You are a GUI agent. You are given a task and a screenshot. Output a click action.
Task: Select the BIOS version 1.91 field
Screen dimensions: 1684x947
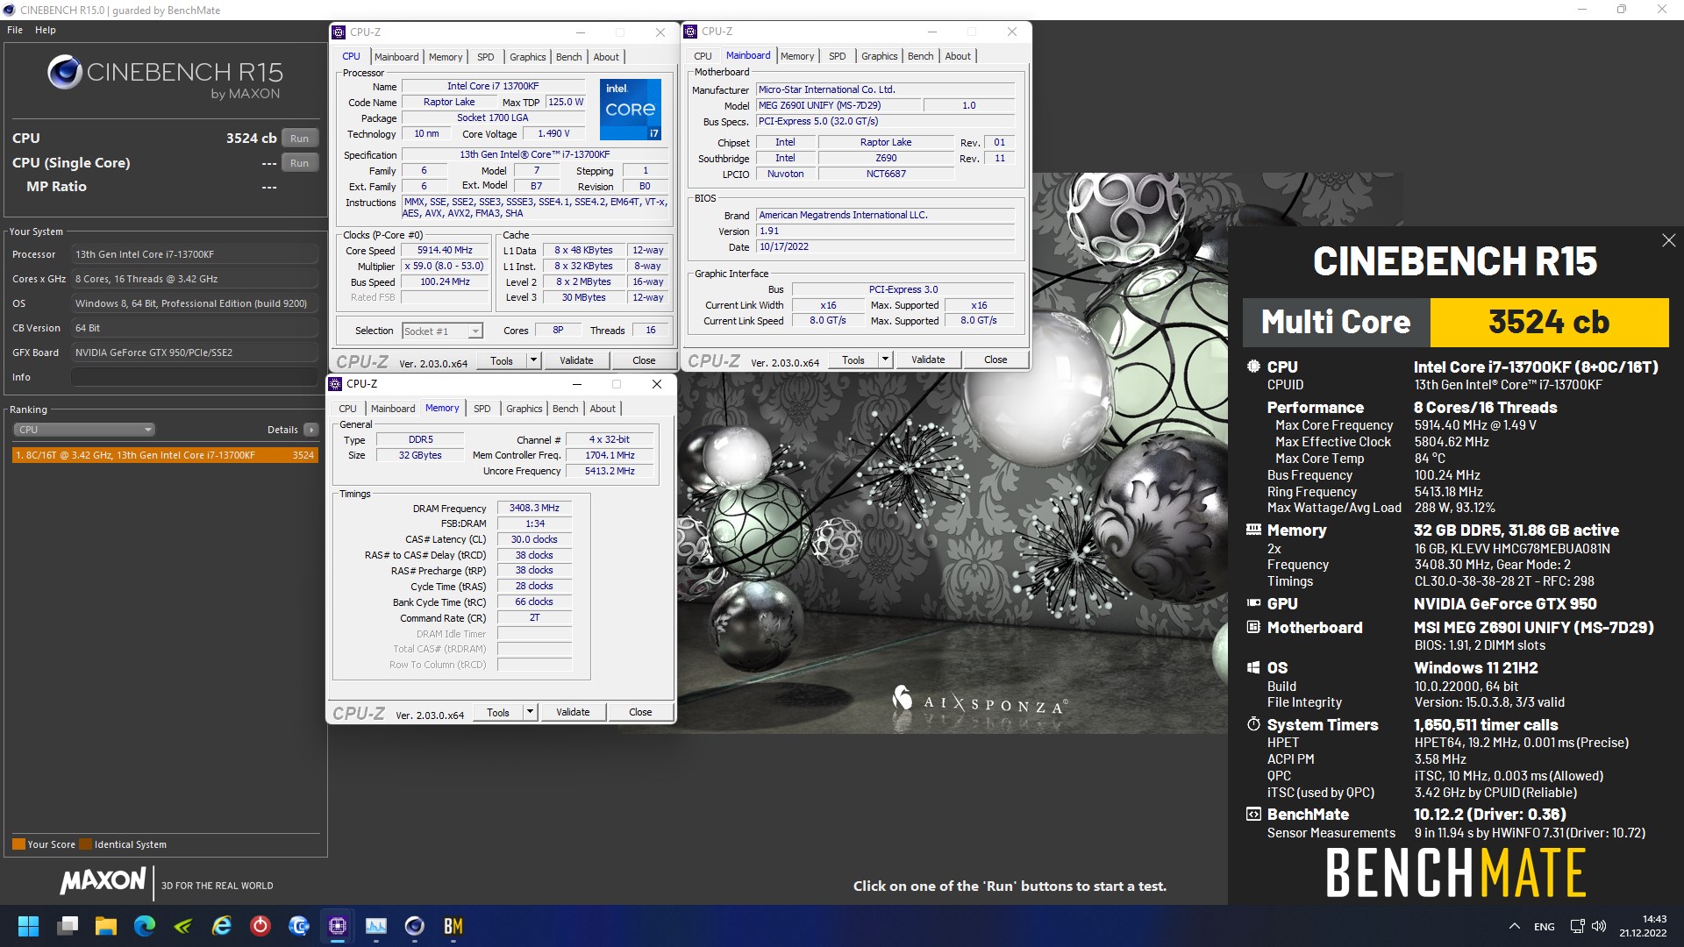886,231
